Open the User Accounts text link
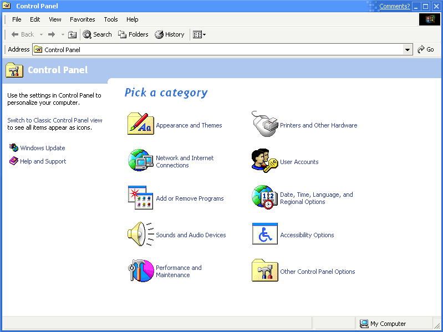Screen dimensions: 443x332 click(299, 162)
